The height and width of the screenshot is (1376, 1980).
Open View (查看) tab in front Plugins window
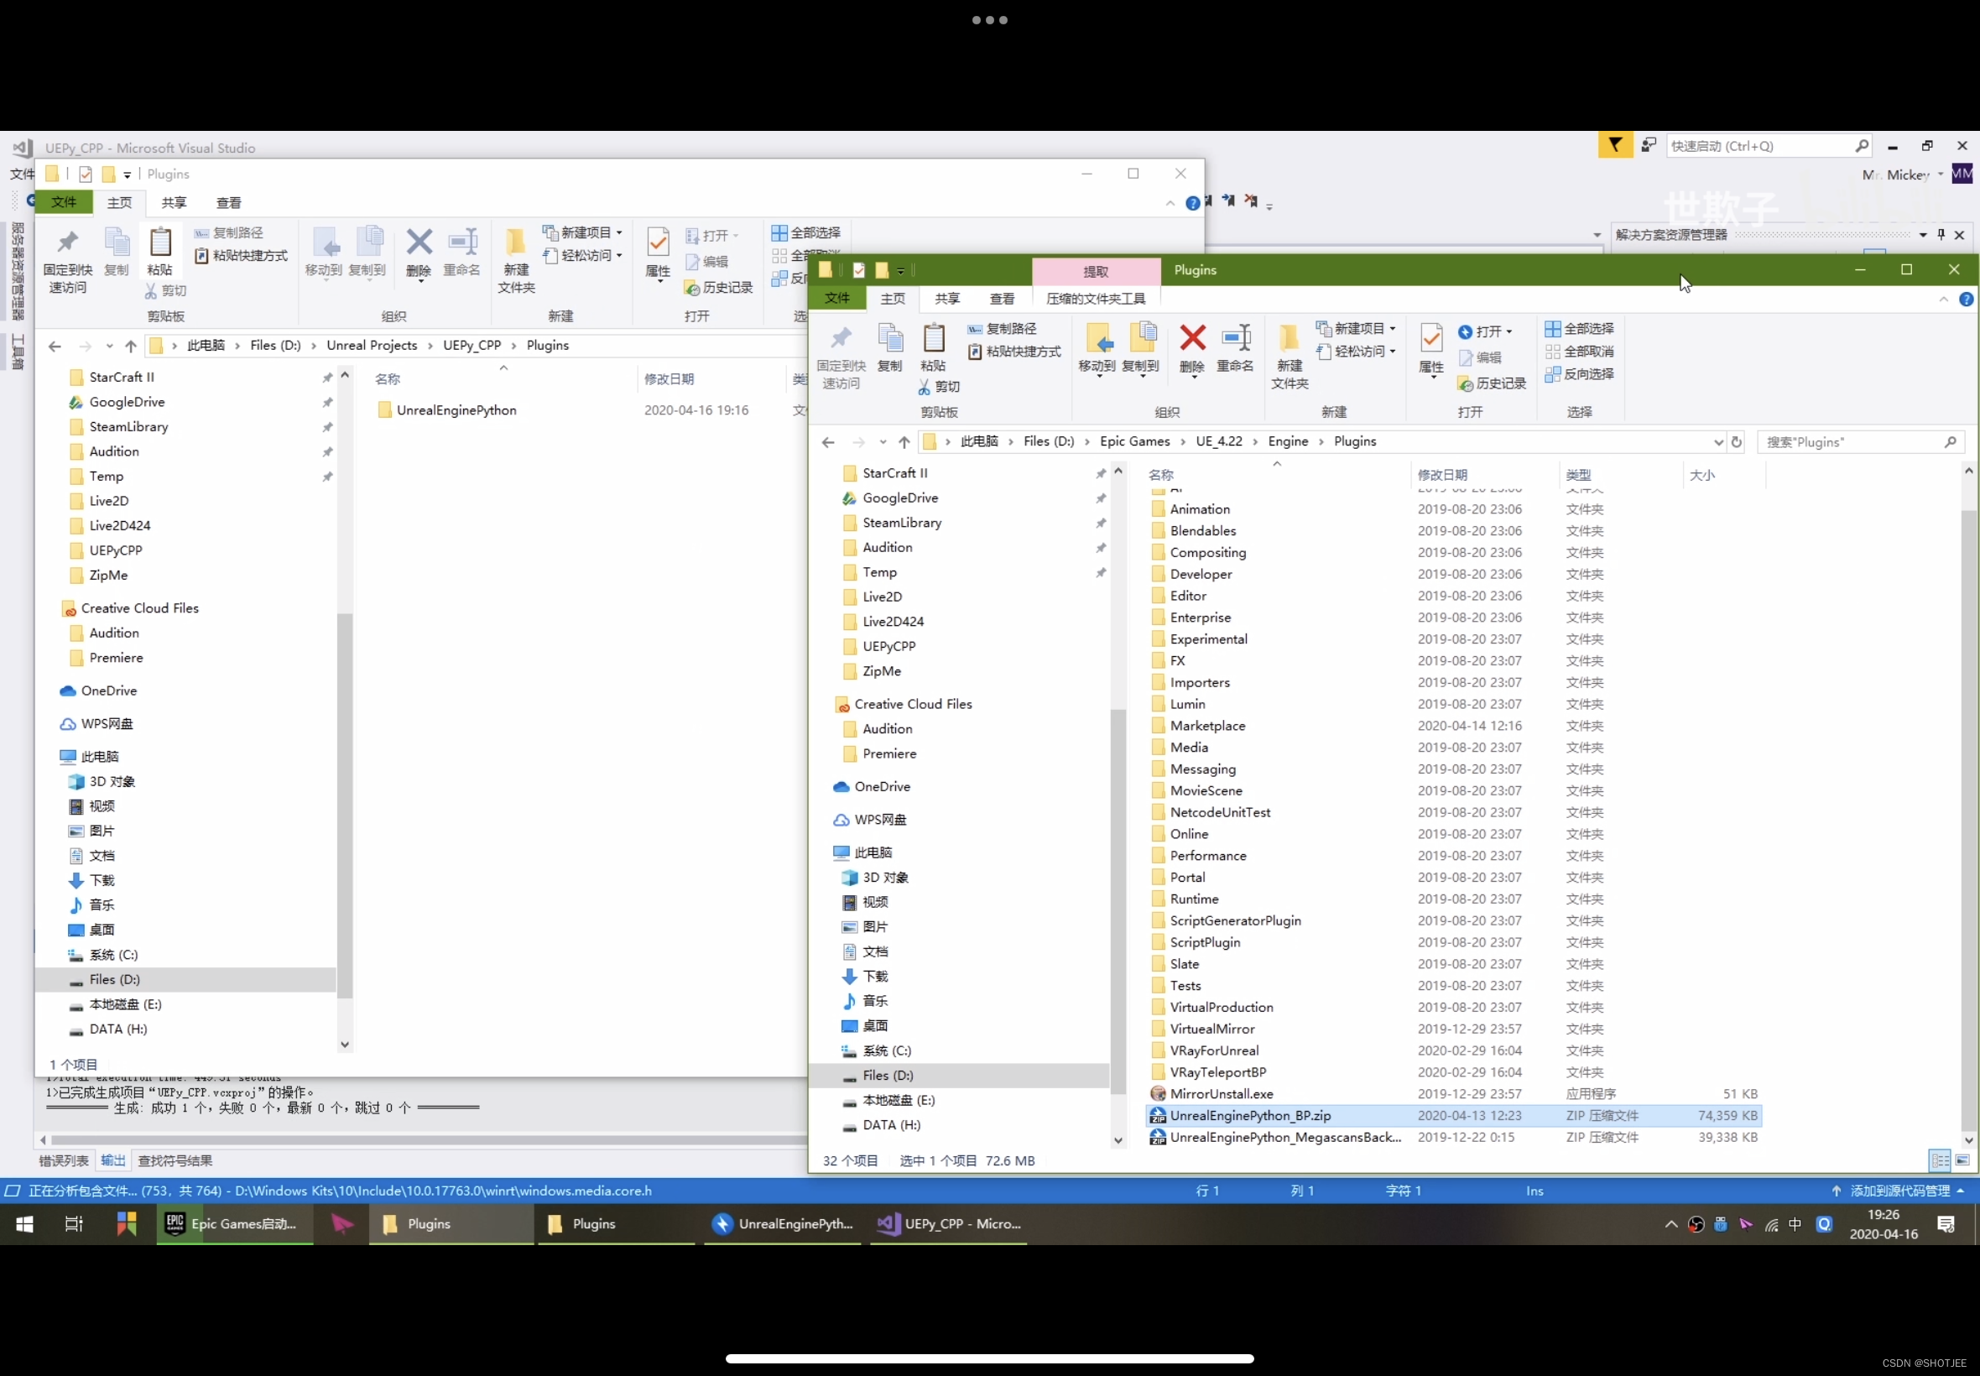click(1002, 299)
